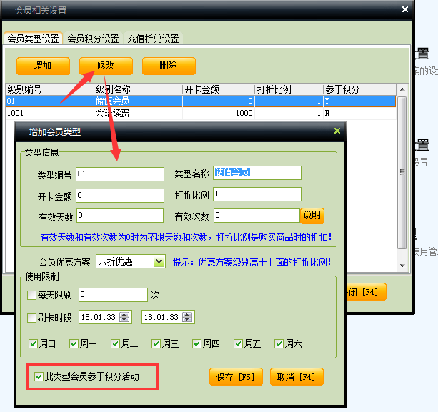Screen dimensions: 438x412
Task: Switch to 会员积分设置 tab
Action: [x=93, y=39]
